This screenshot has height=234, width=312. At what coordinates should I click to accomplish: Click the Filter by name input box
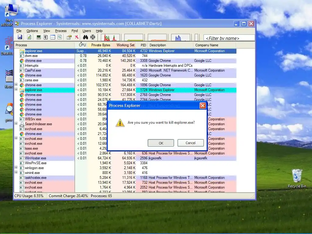tap(229, 38)
